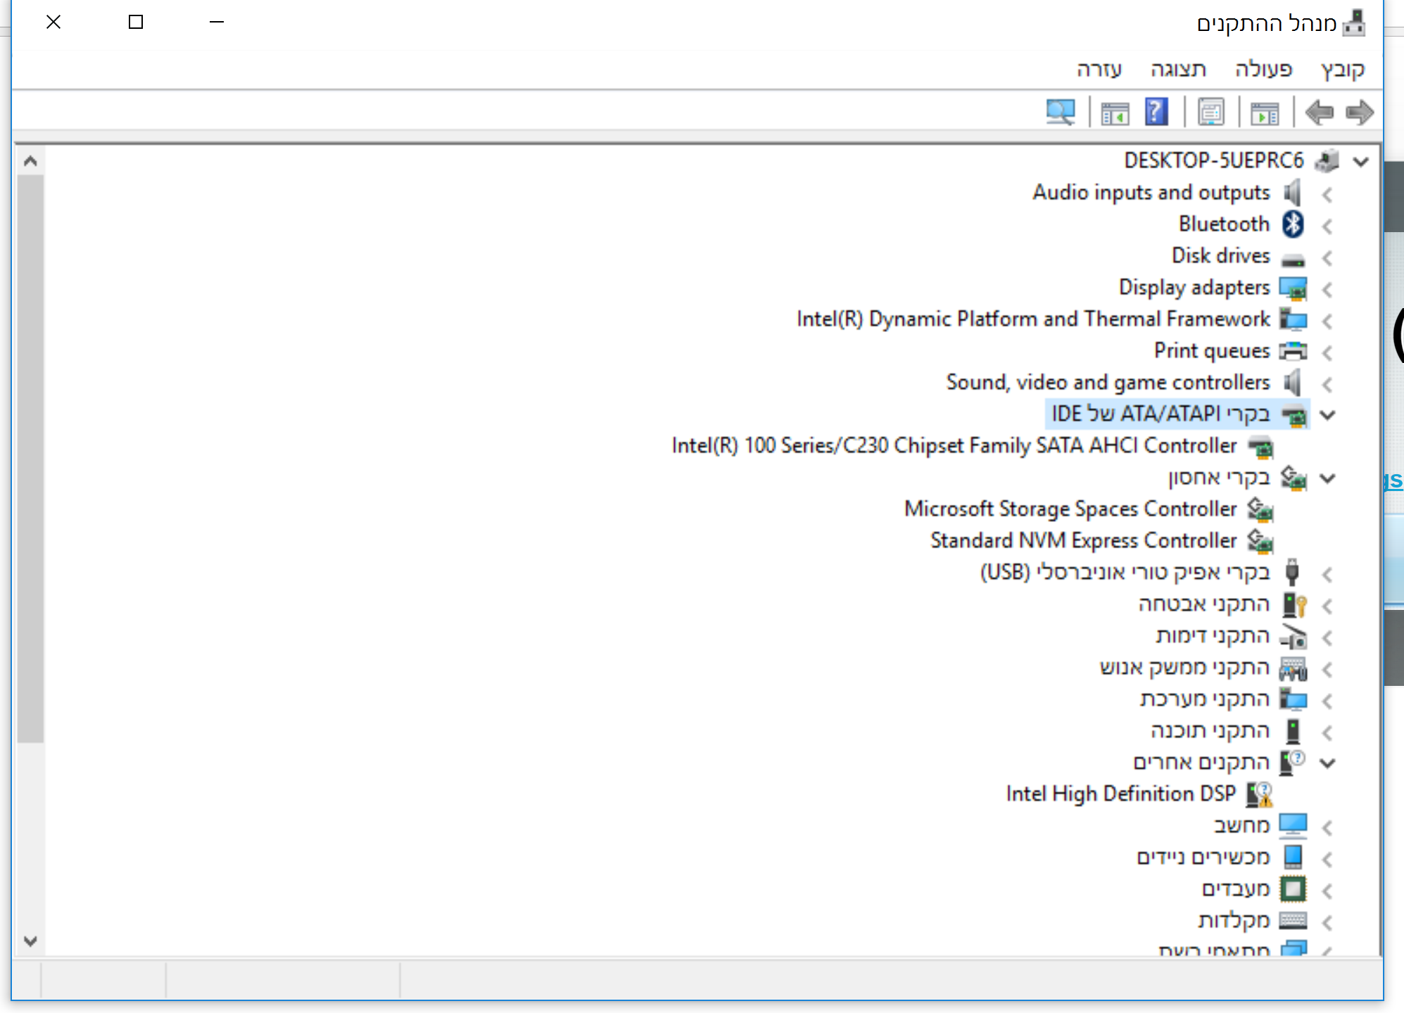Click the Display adapters icon
The height and width of the screenshot is (1013, 1404).
coord(1293,288)
